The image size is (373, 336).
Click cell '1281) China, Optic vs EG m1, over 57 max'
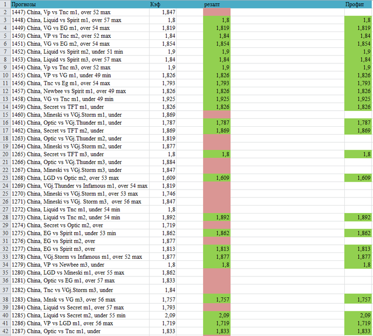tap(80, 281)
